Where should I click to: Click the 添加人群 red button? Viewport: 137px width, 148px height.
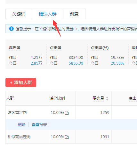(21, 82)
